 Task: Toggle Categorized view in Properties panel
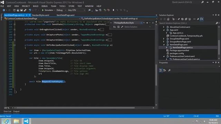[161, 70]
